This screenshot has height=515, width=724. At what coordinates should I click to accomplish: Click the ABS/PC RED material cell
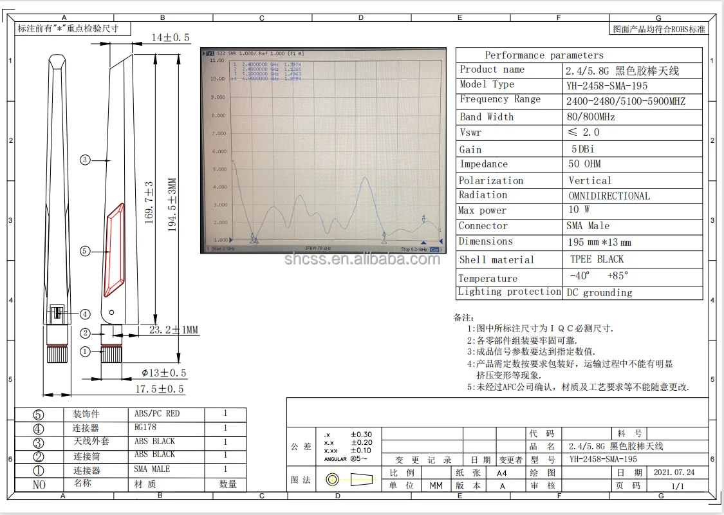tap(156, 414)
